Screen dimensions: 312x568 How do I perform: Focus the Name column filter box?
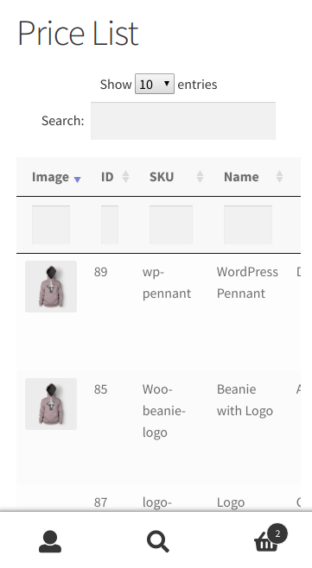(248, 224)
